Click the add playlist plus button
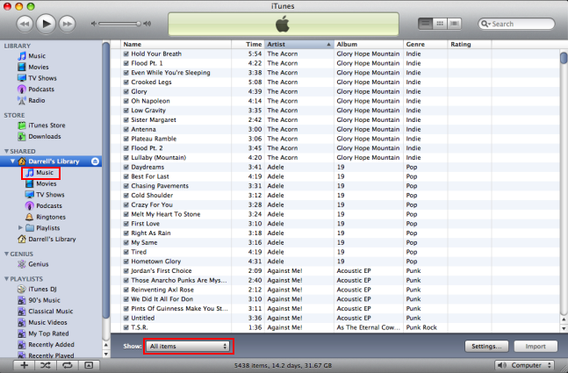The height and width of the screenshot is (373, 568). [25, 365]
